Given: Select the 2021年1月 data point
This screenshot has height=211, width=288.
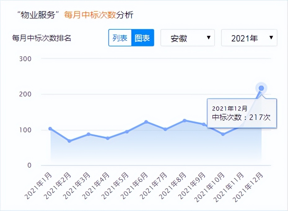Looking at the screenshot, I should point(50,128).
